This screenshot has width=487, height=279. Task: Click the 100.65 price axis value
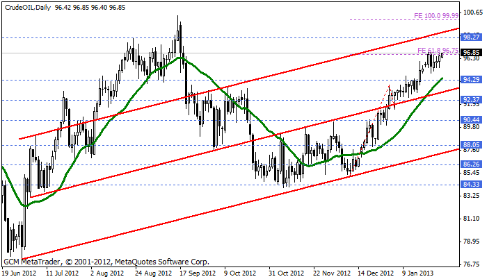coord(471,12)
